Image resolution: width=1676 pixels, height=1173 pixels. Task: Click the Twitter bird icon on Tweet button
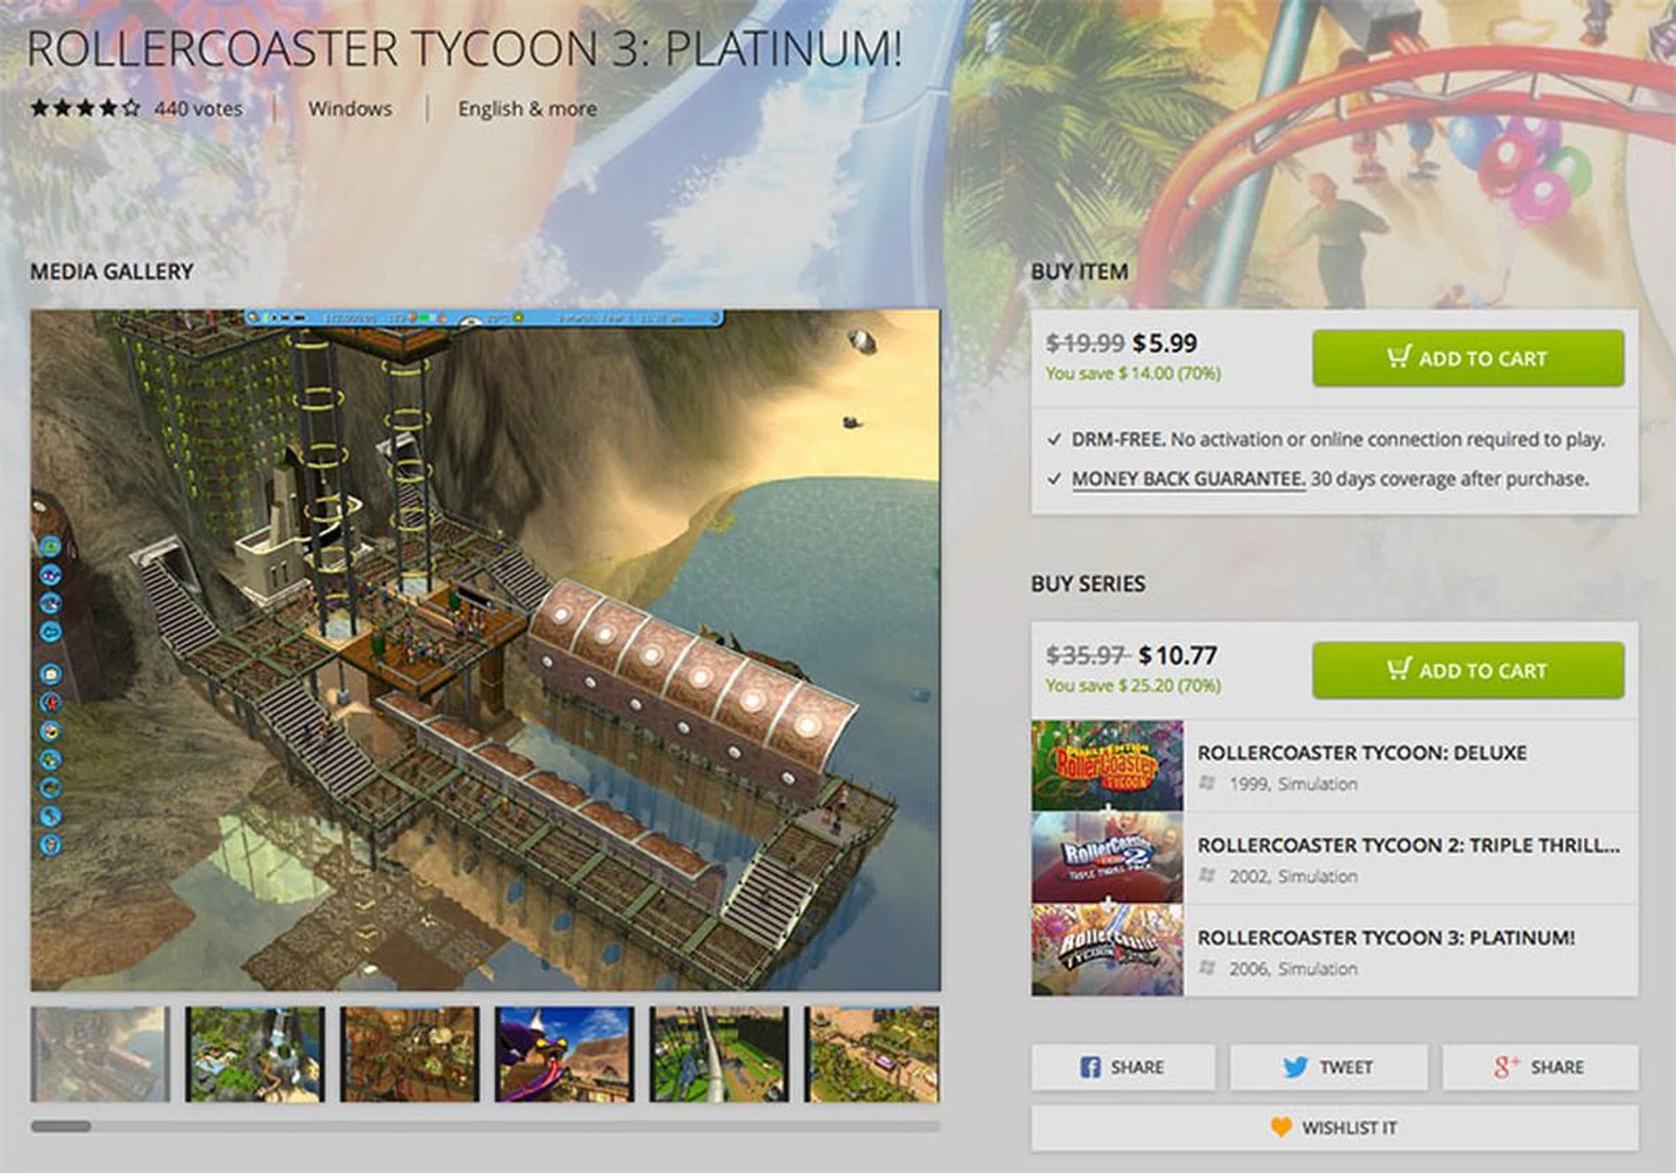[1295, 1067]
